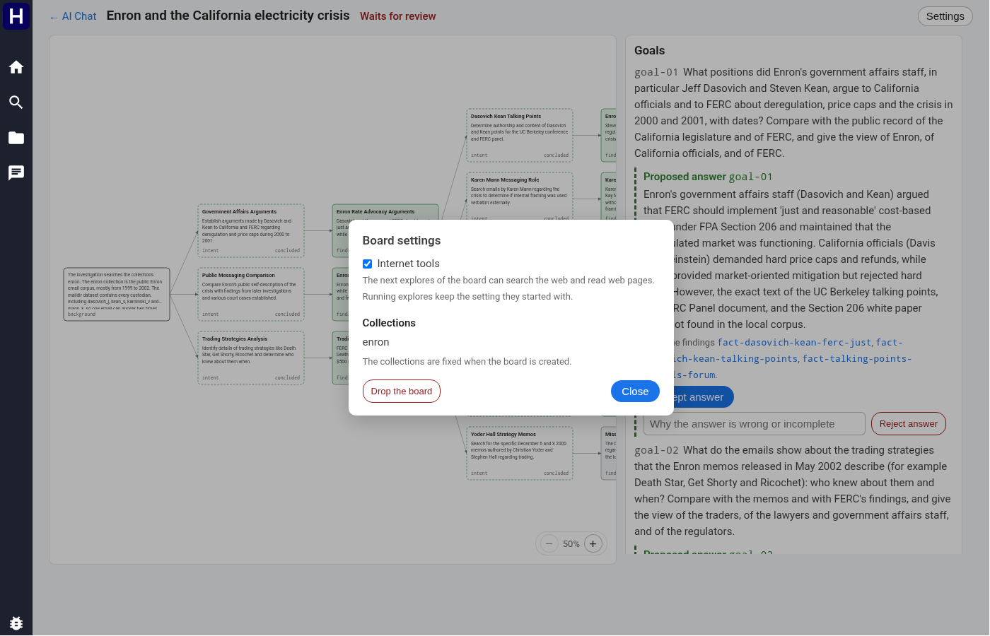
Task: Open the chat icon in sidebar
Action: [x=16, y=173]
